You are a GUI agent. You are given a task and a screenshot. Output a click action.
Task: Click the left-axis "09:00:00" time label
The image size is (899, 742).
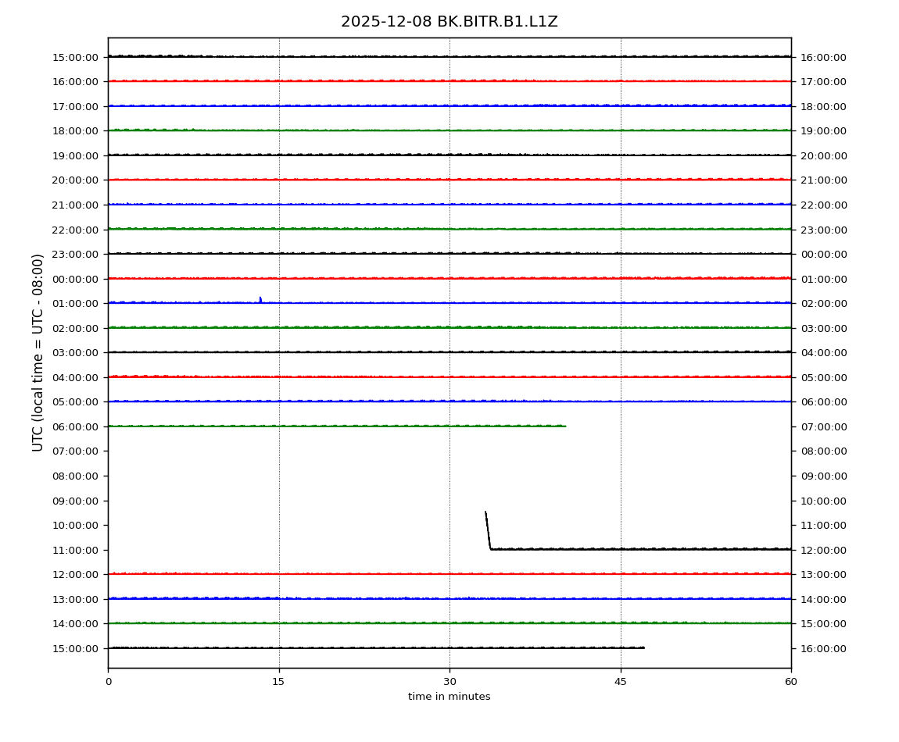[75, 501]
